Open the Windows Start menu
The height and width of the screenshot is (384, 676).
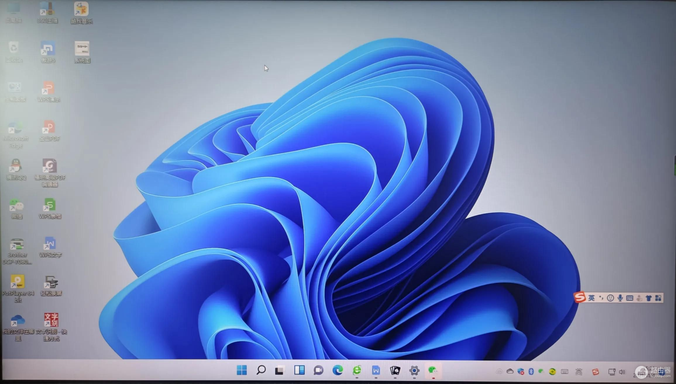pos(242,370)
